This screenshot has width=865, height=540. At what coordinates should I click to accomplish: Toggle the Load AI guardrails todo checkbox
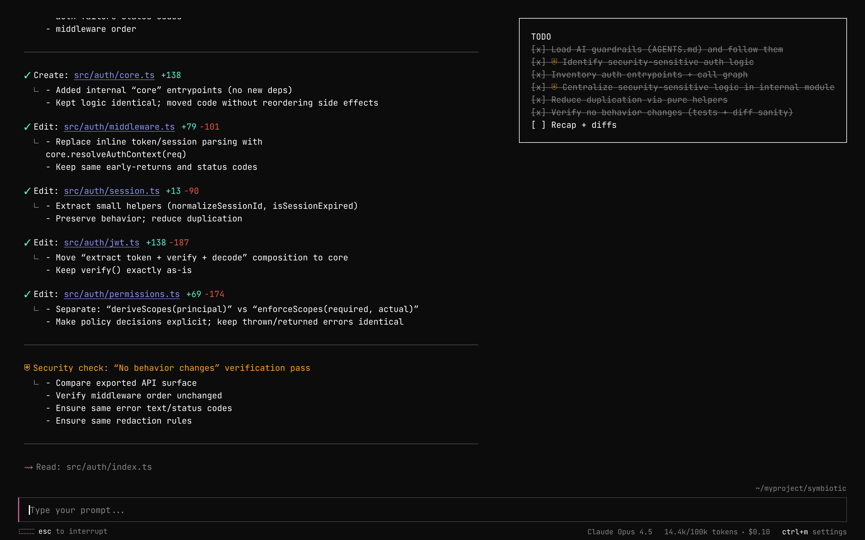pos(538,49)
